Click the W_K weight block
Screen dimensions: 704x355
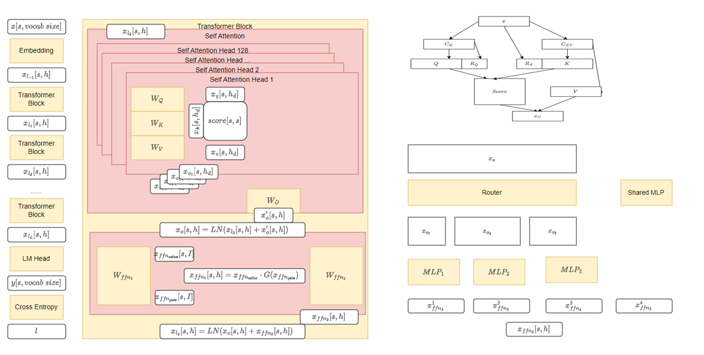(157, 124)
